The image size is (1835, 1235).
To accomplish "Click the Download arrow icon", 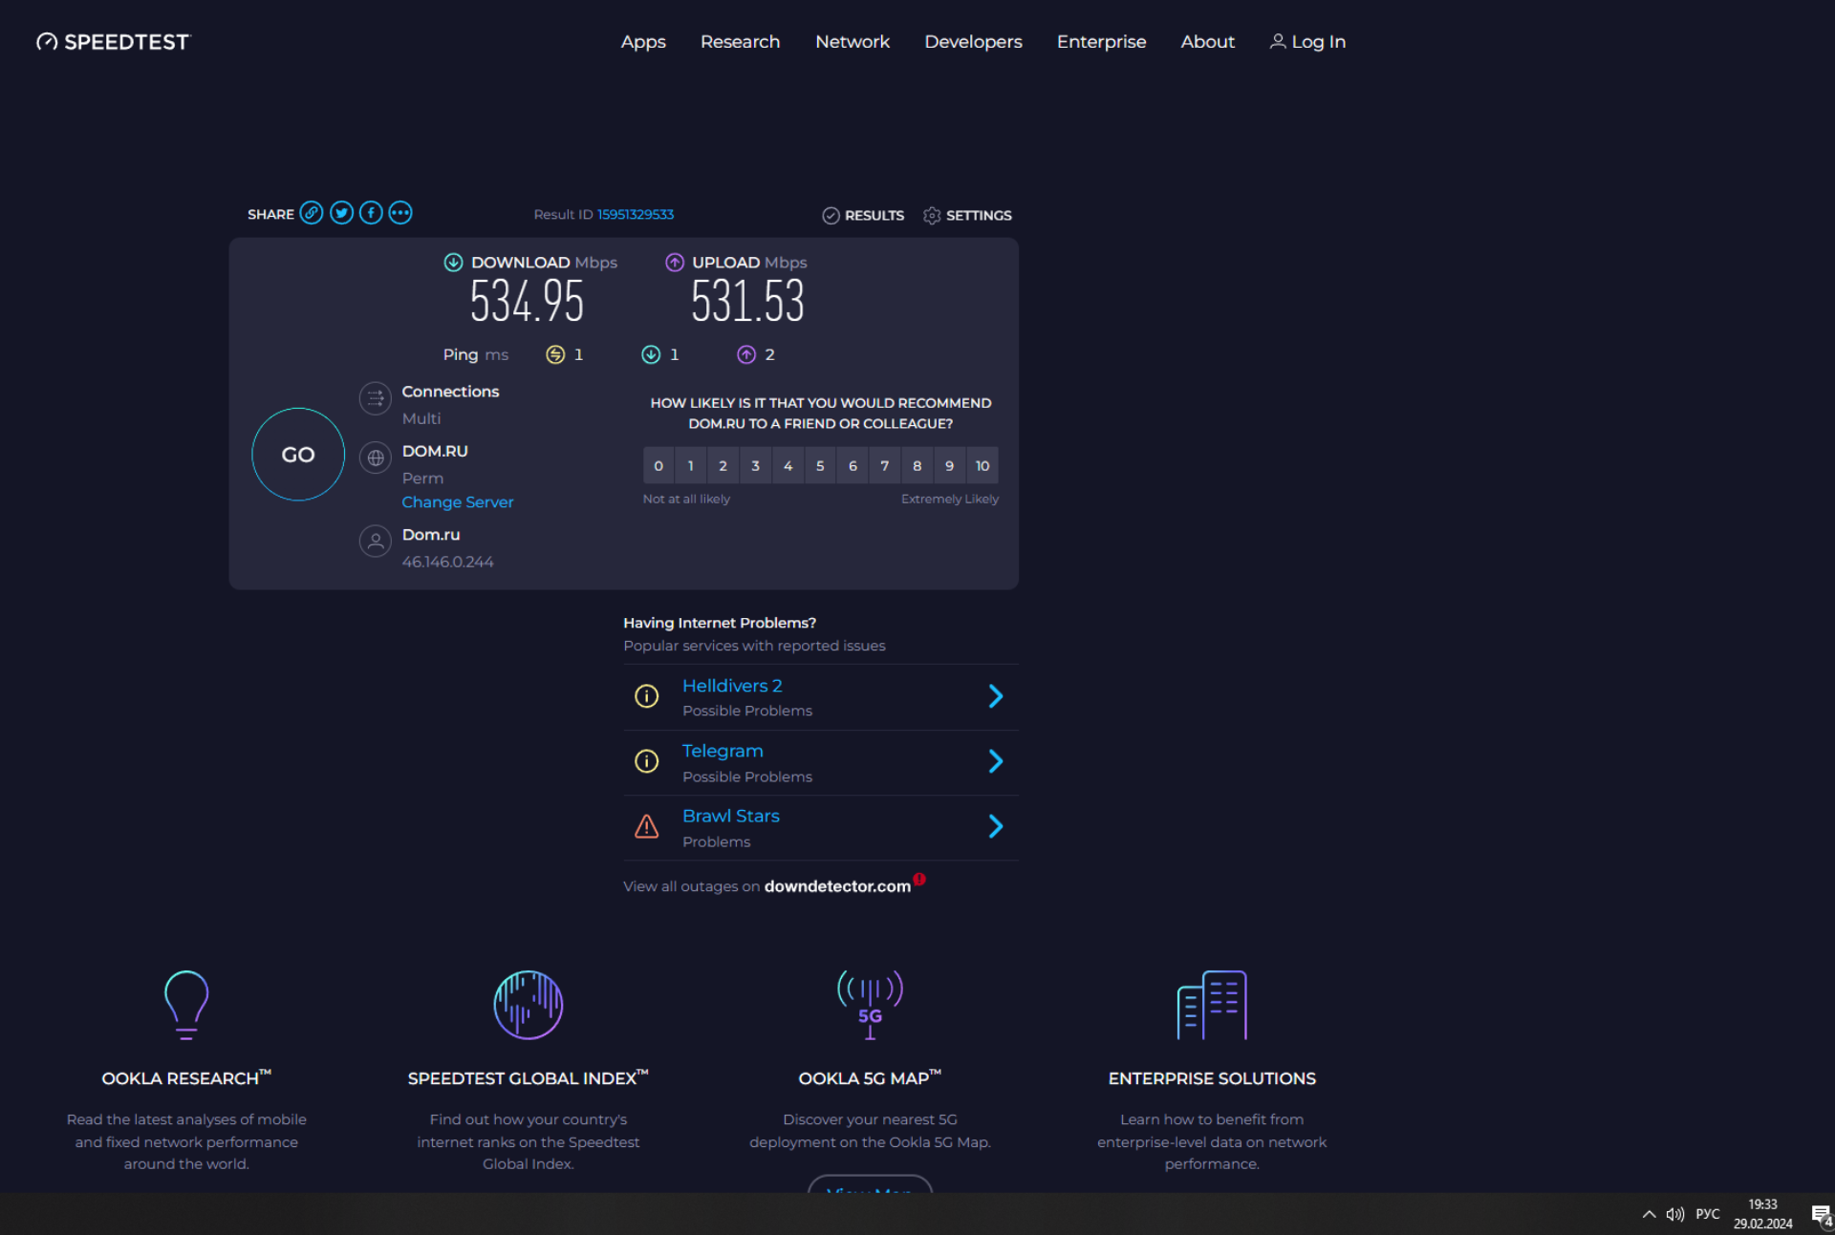I will (453, 263).
